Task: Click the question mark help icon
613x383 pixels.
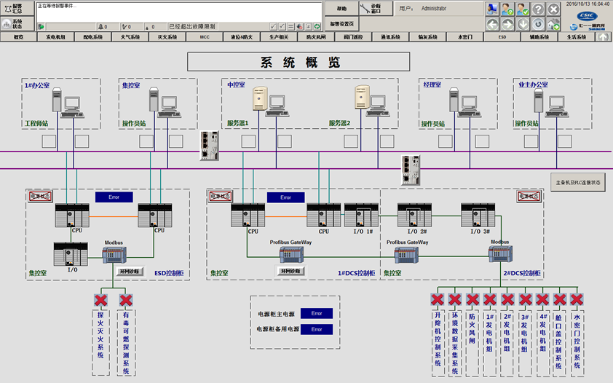Action: pyautogui.click(x=539, y=9)
